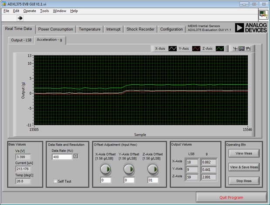270x205 pixels.
Task: Click the Z-Axis Offset knob
Action: 153,169
